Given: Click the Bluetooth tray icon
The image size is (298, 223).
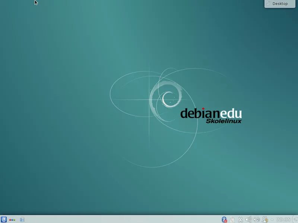Looking at the screenshot, I should coord(224,220).
